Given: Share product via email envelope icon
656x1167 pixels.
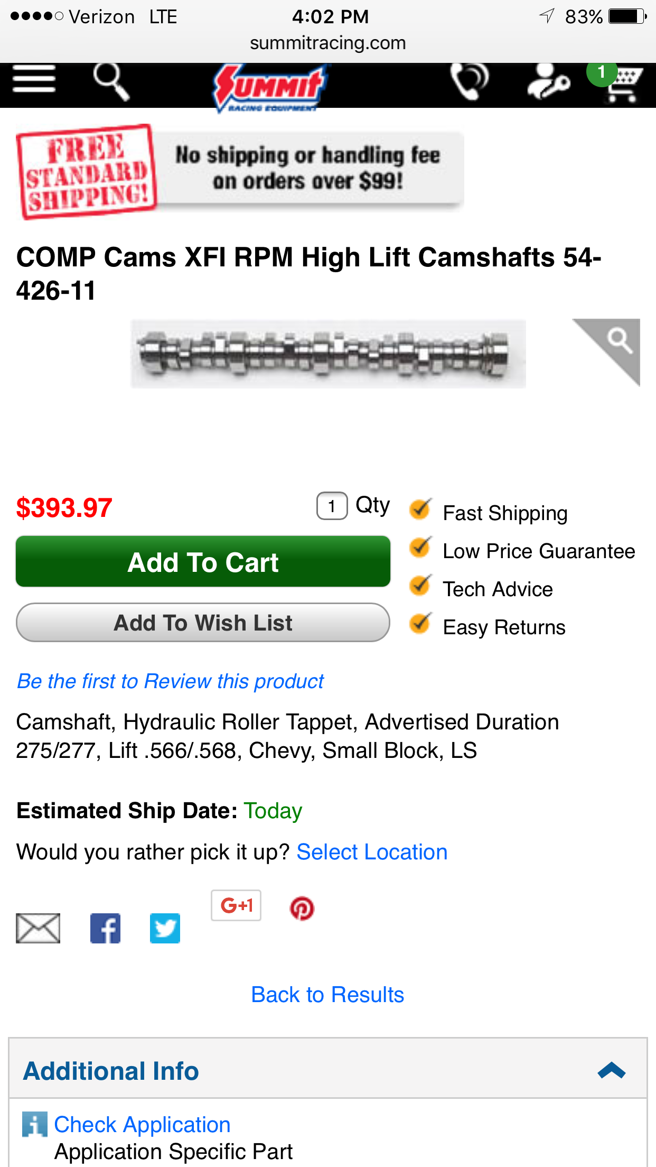Looking at the screenshot, I should [38, 928].
